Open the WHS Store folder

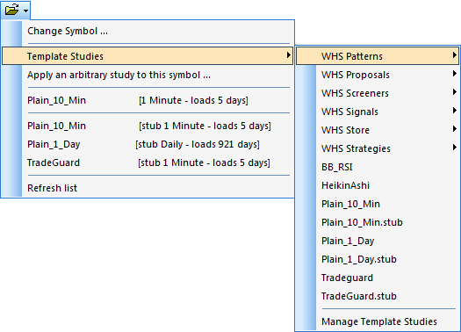[378, 130]
